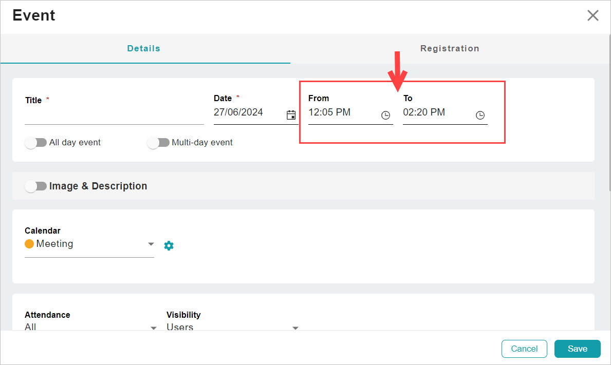
Task: Cancel the event dialog
Action: pos(524,349)
